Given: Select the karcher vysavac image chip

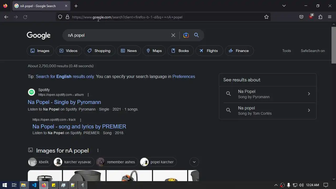Looking at the screenshot, I should point(74,162).
